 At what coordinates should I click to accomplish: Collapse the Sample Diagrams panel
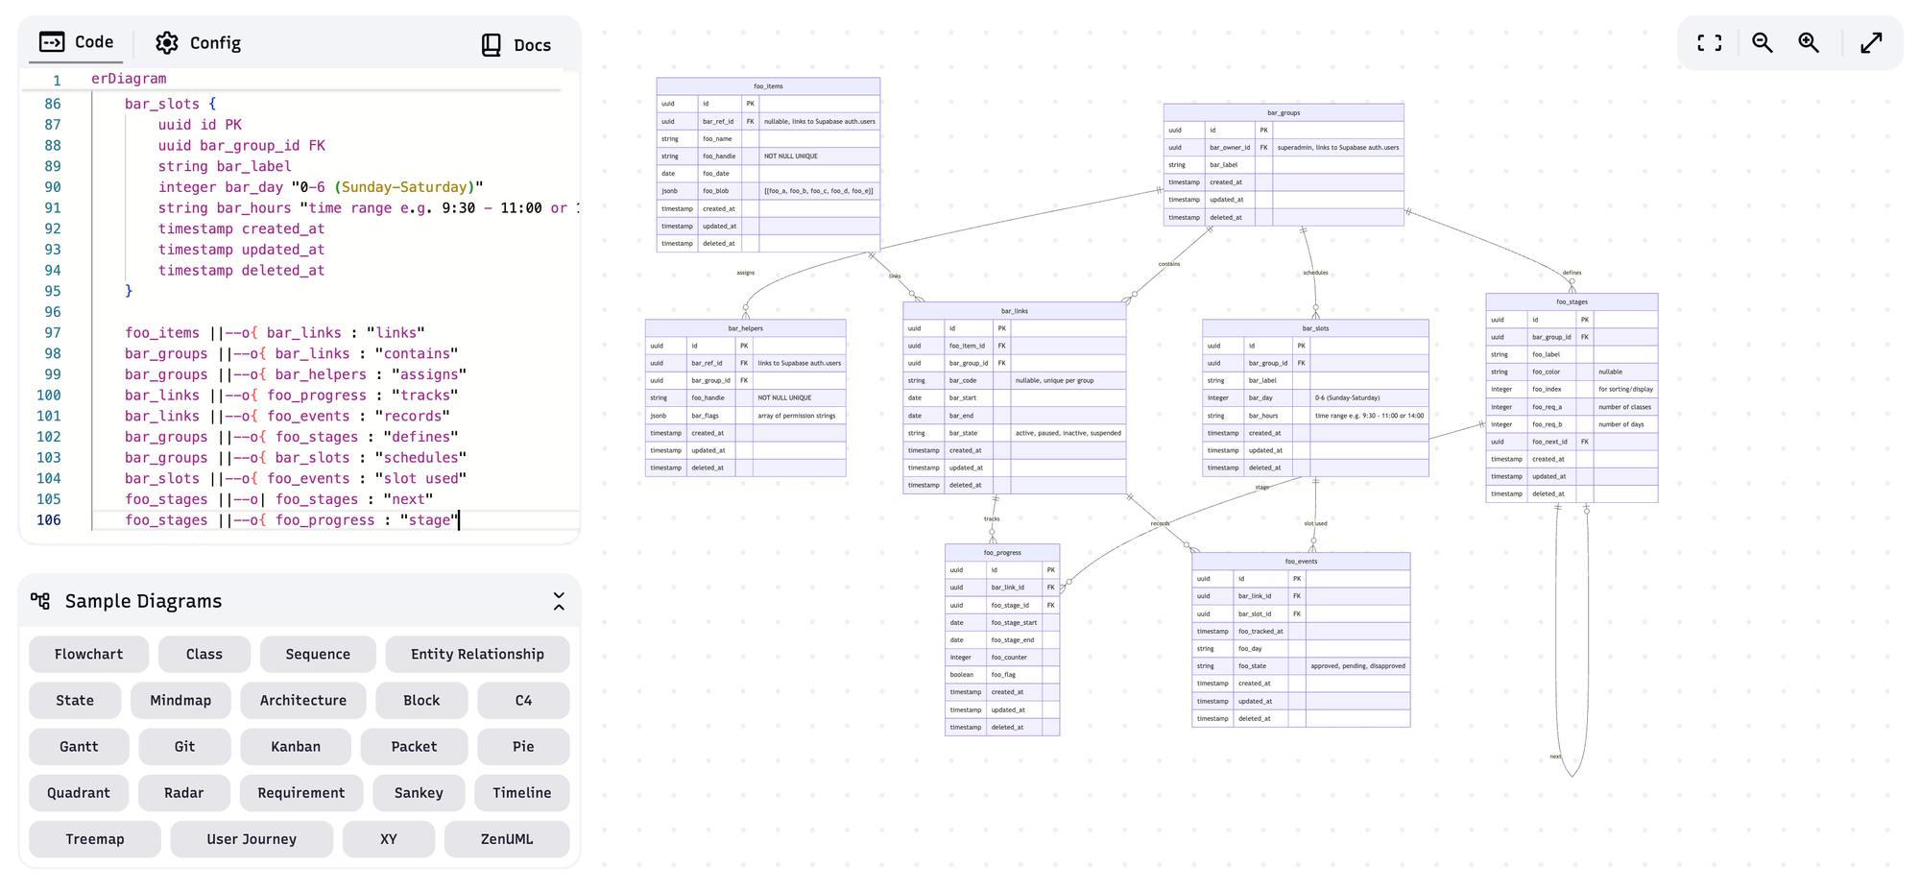pyautogui.click(x=559, y=602)
